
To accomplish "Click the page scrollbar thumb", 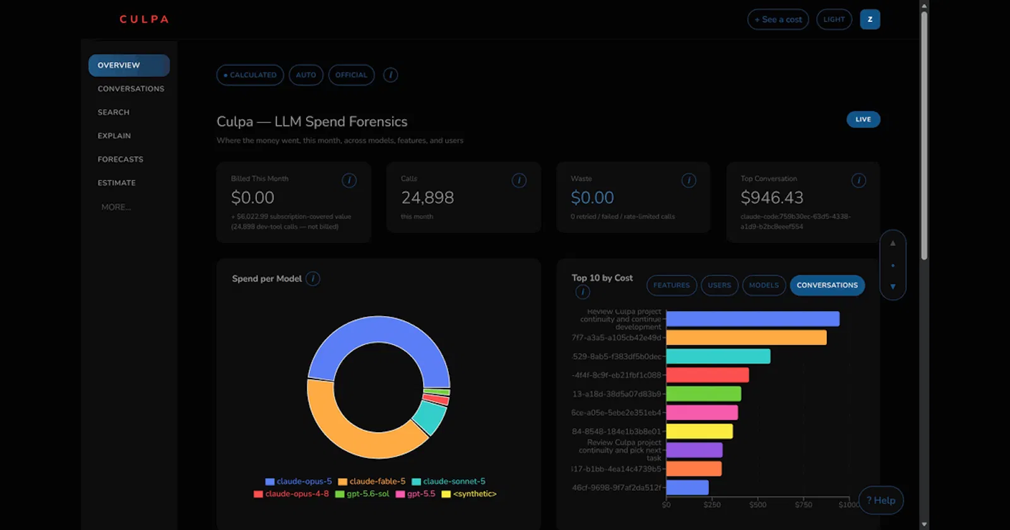I will 924,136.
